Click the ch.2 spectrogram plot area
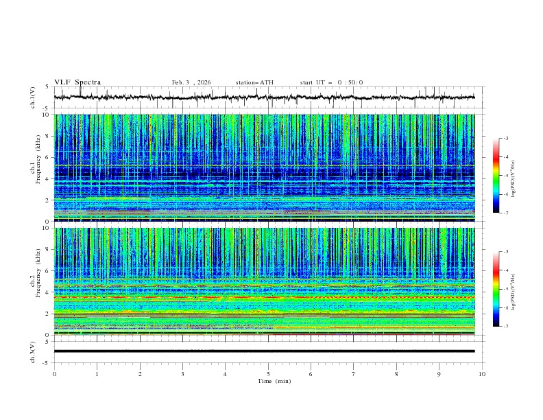This screenshot has width=543, height=420. (x=264, y=281)
